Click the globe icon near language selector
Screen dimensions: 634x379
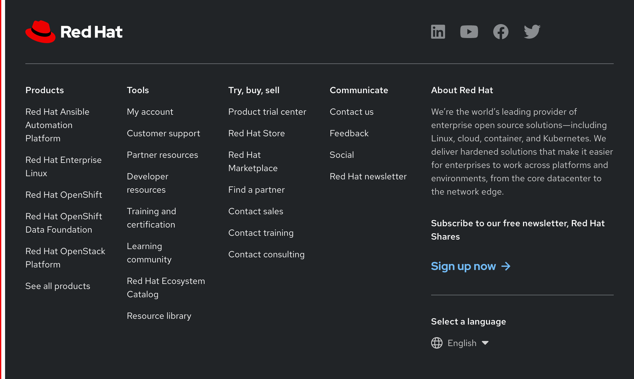coord(437,343)
